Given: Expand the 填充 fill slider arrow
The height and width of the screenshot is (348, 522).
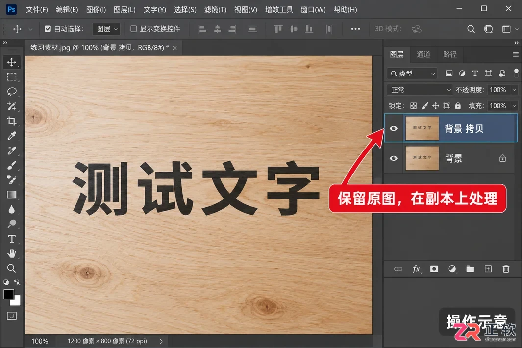Looking at the screenshot, I should (514, 106).
